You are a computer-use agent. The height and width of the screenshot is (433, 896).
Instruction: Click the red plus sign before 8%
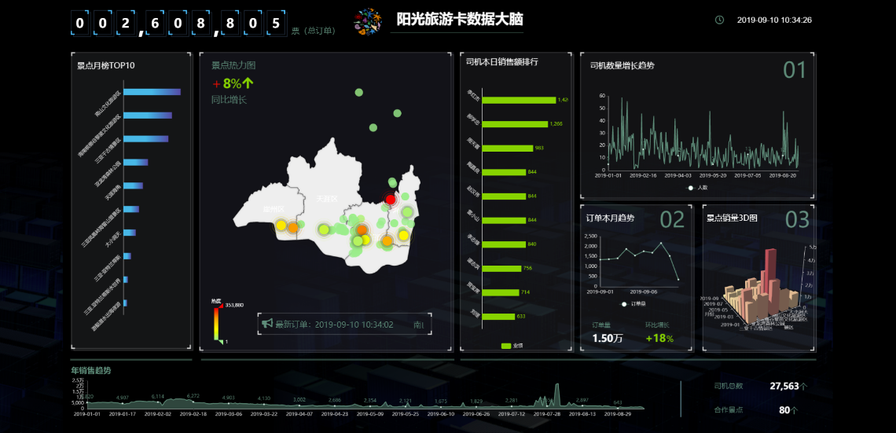coord(216,84)
